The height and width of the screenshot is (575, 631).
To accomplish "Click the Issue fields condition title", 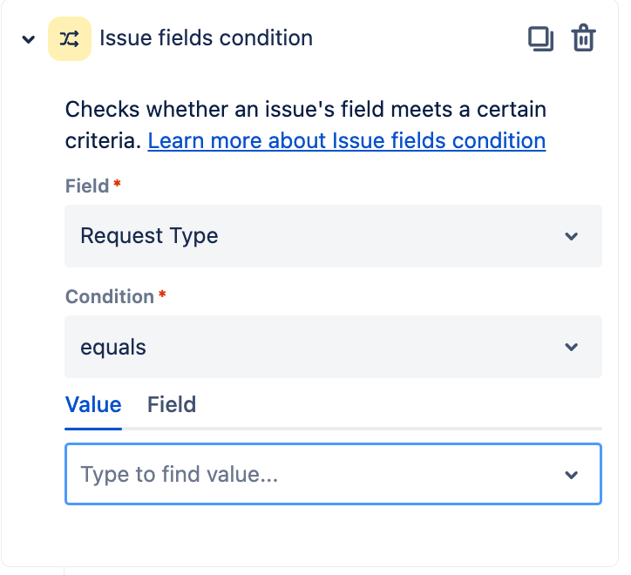I will click(206, 38).
